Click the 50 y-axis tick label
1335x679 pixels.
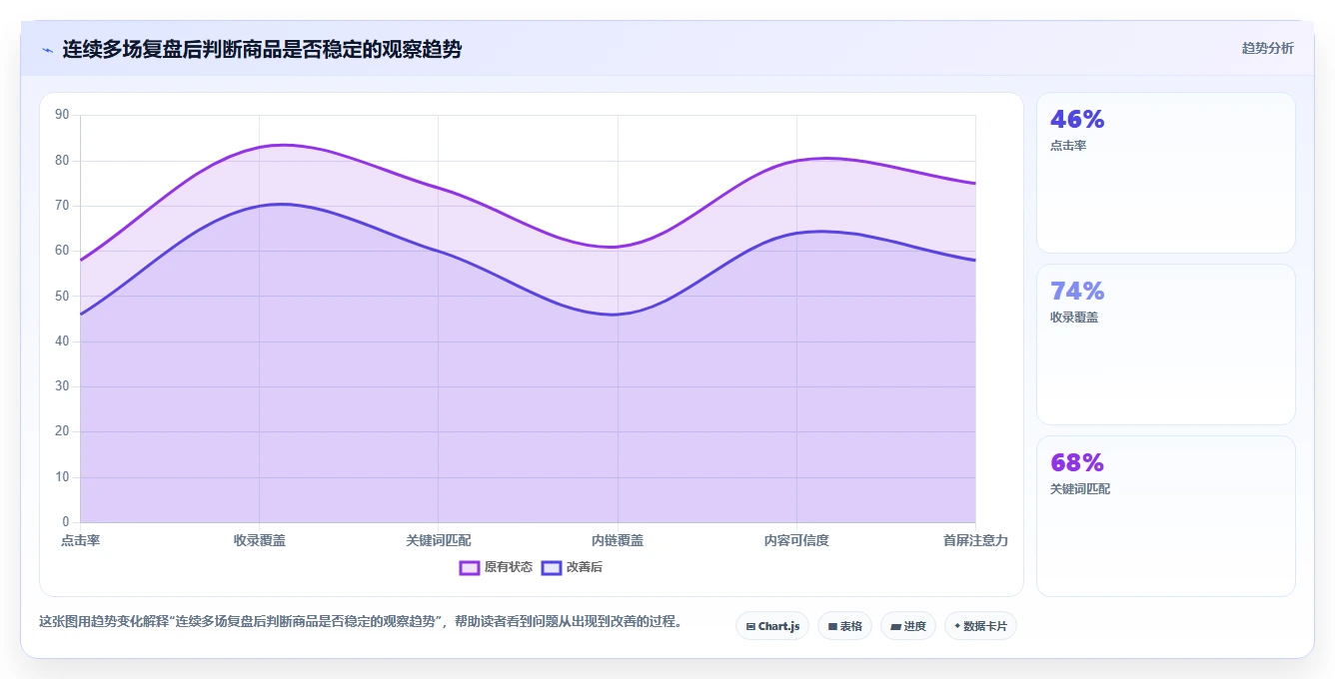(62, 296)
